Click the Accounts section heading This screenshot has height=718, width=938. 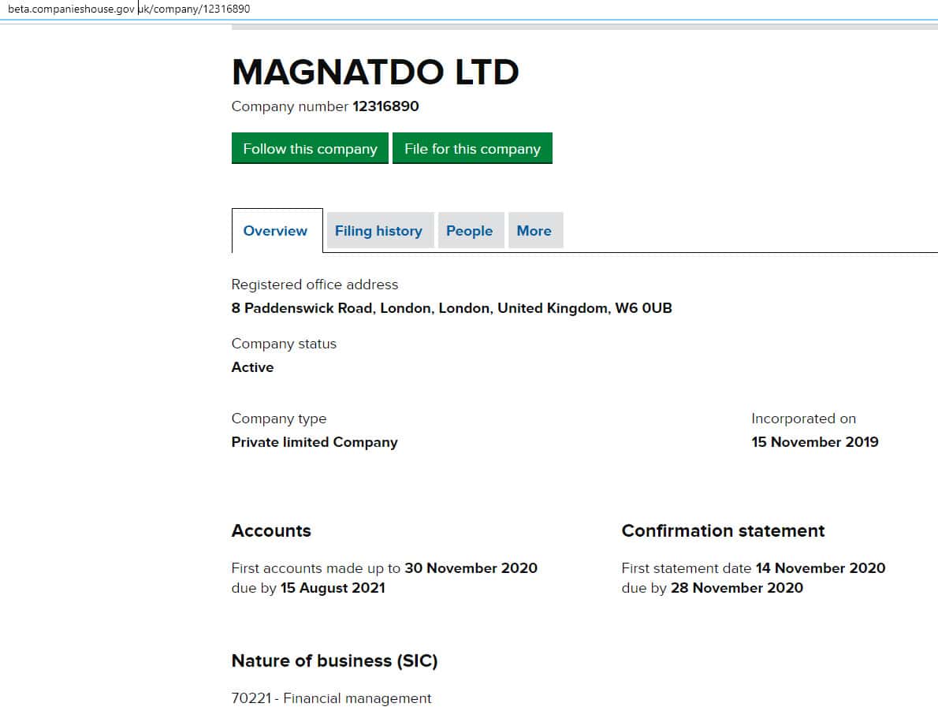click(x=271, y=531)
